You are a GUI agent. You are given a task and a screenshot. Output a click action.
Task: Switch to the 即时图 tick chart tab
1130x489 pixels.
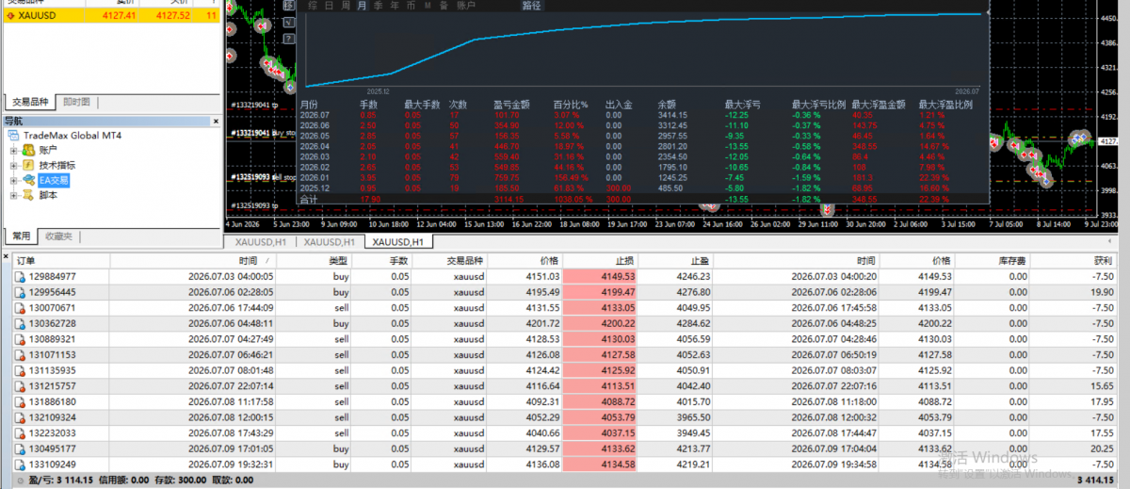tap(76, 102)
